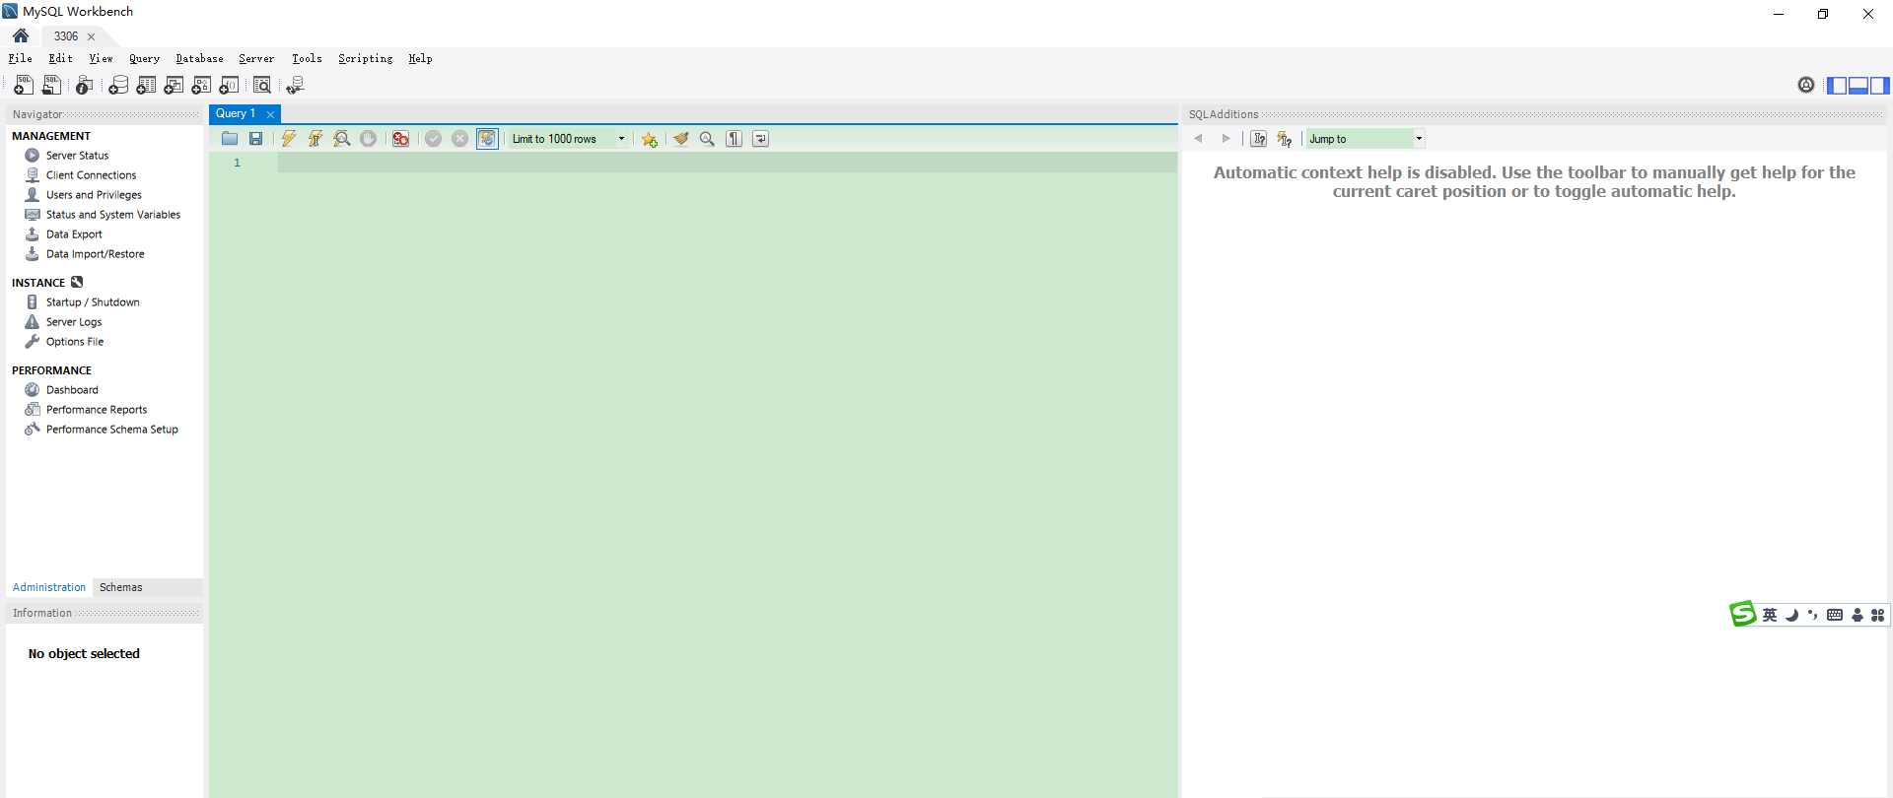Go to the Home screen tab
The width and height of the screenshot is (1893, 798).
21,36
